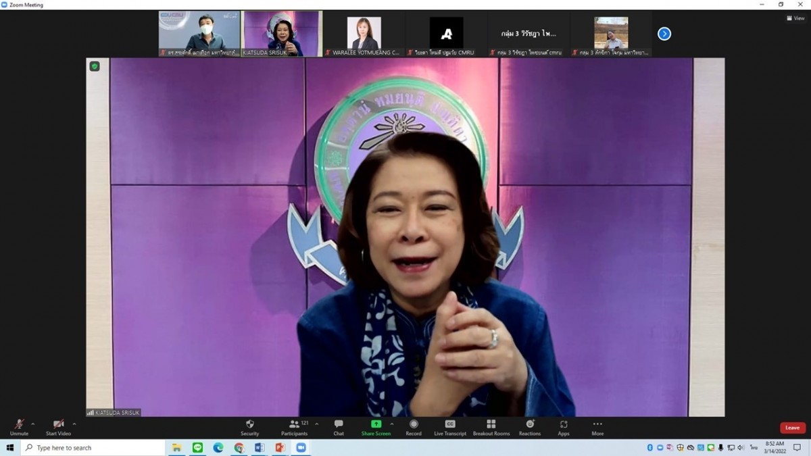This screenshot has width=811, height=456.
Task: Start Video camera toggle
Action: tap(58, 428)
